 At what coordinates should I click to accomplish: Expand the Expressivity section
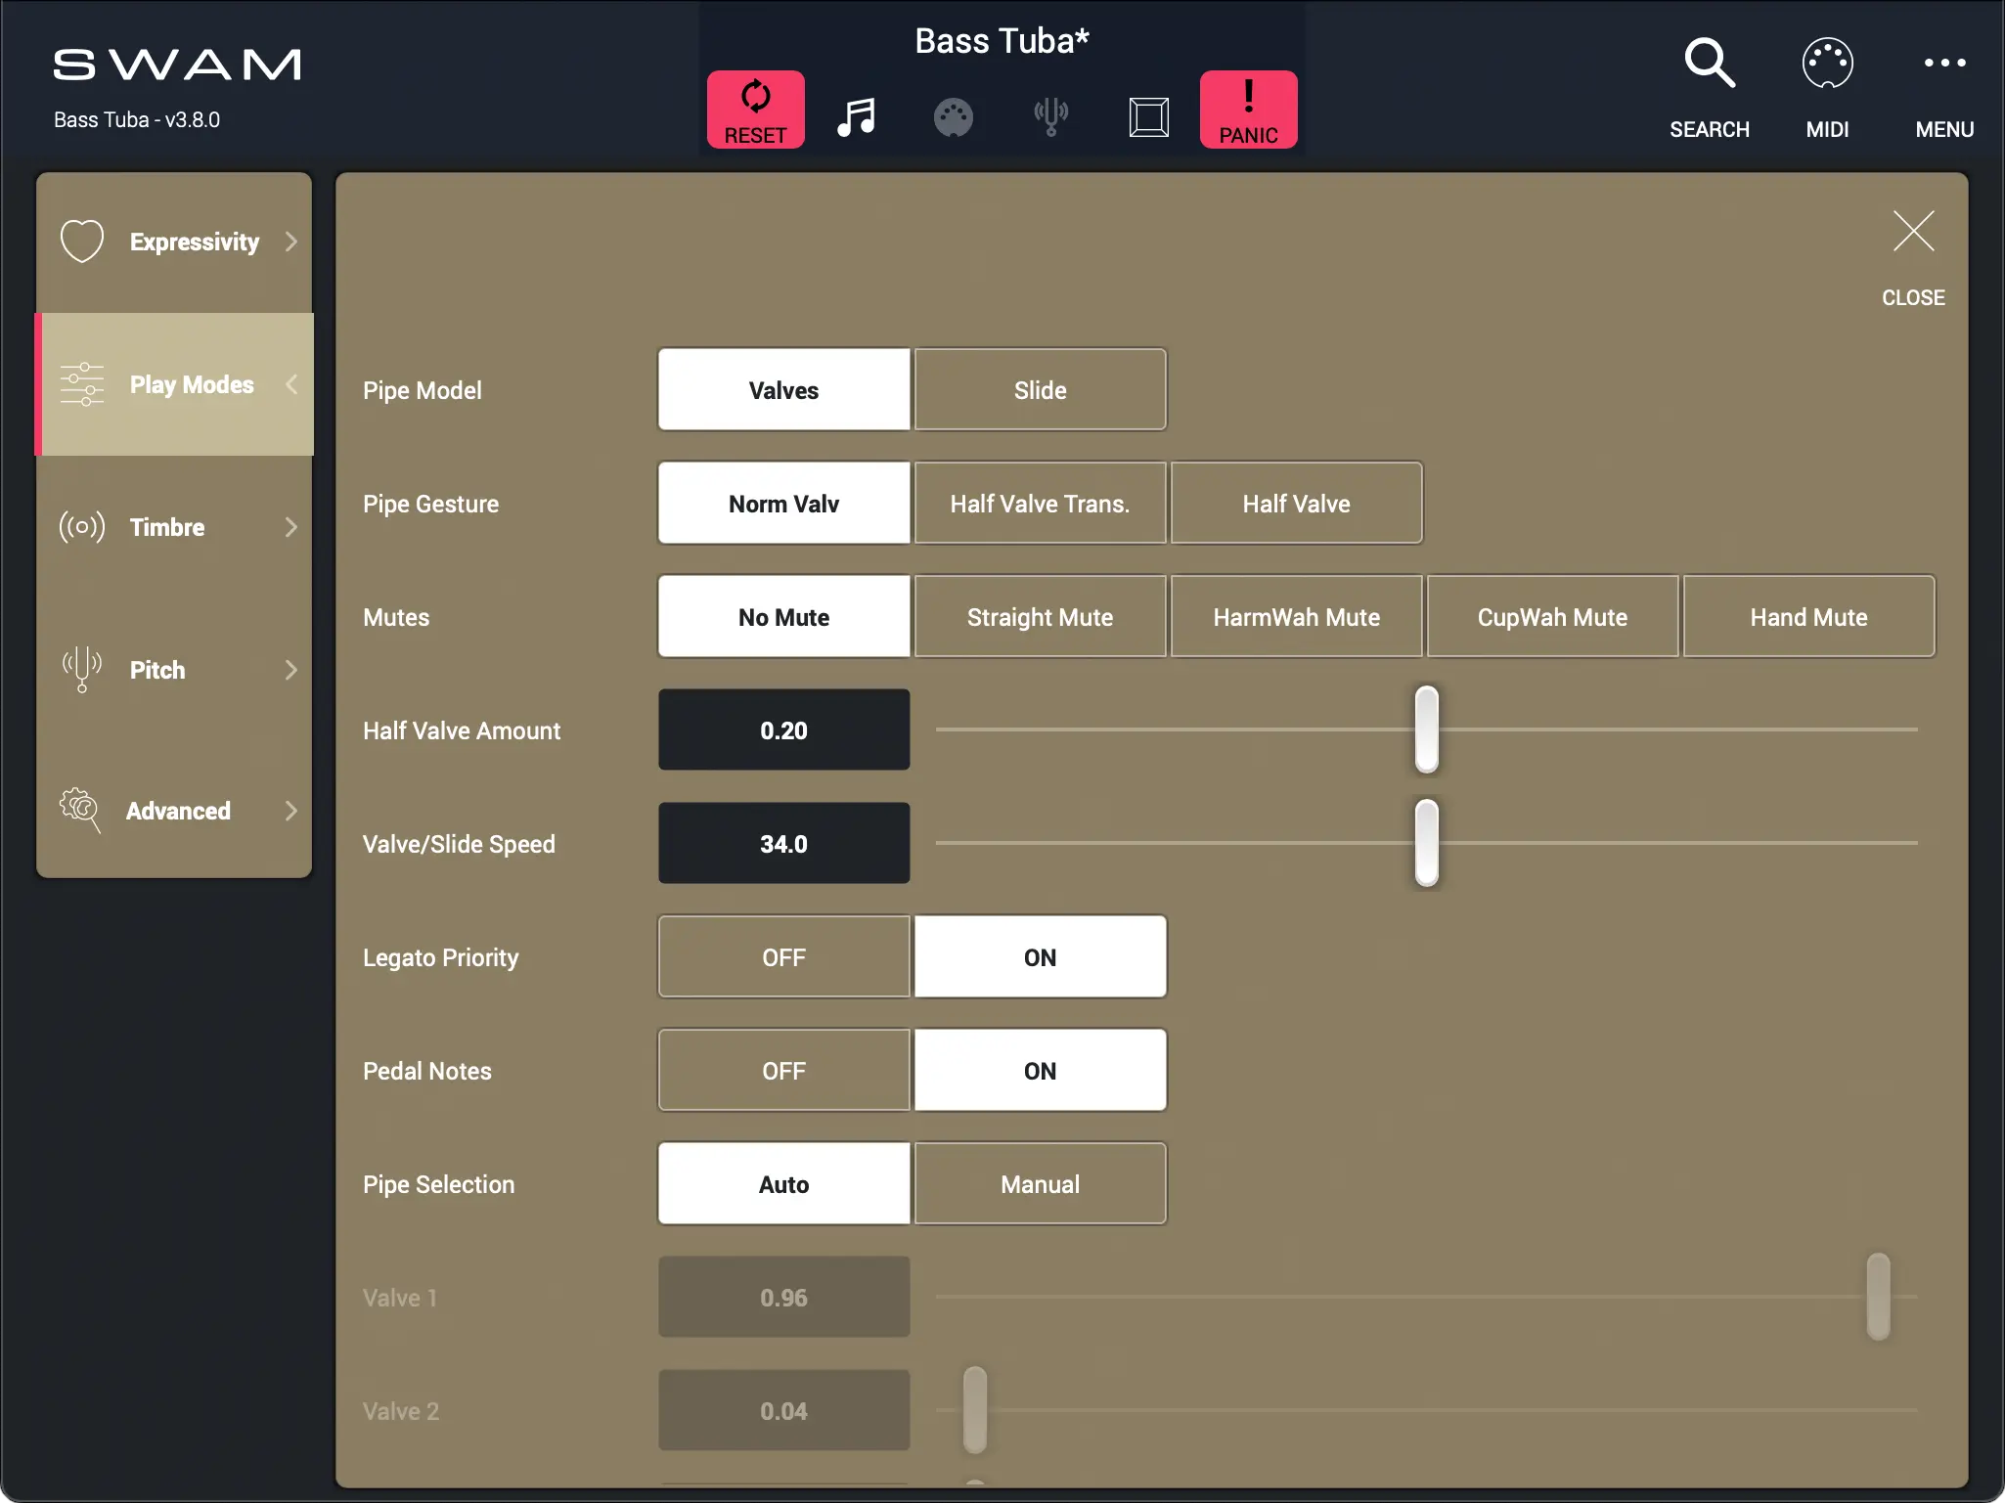point(174,242)
